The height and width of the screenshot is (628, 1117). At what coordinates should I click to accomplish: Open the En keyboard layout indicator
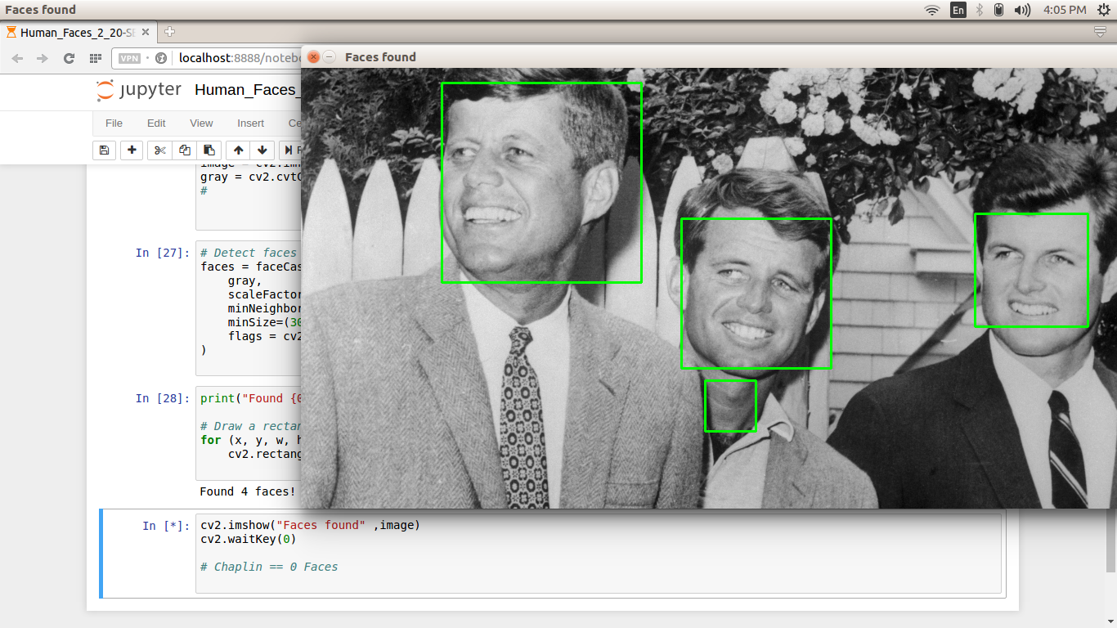958,10
